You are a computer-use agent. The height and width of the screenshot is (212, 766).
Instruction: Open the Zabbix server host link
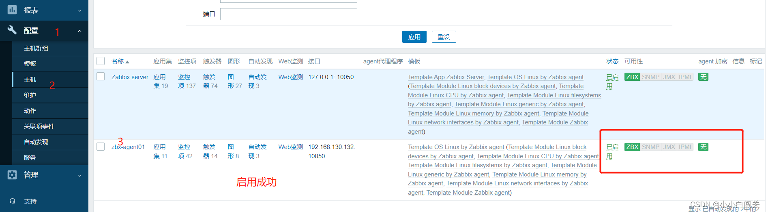pos(130,77)
